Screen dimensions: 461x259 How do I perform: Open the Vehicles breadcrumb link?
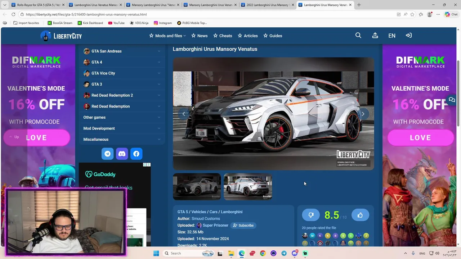tap(199, 212)
